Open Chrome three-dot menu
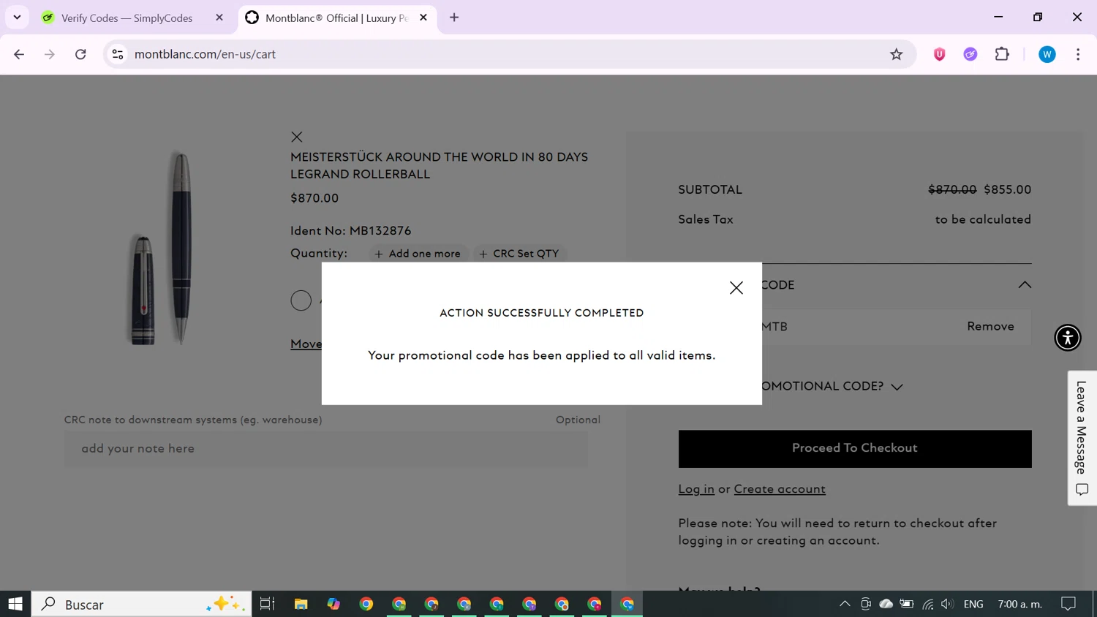The height and width of the screenshot is (617, 1097). click(1078, 54)
